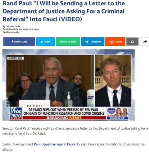Click the Telegram paper plane icon
This screenshot has height=156, width=149.
pos(87,42)
